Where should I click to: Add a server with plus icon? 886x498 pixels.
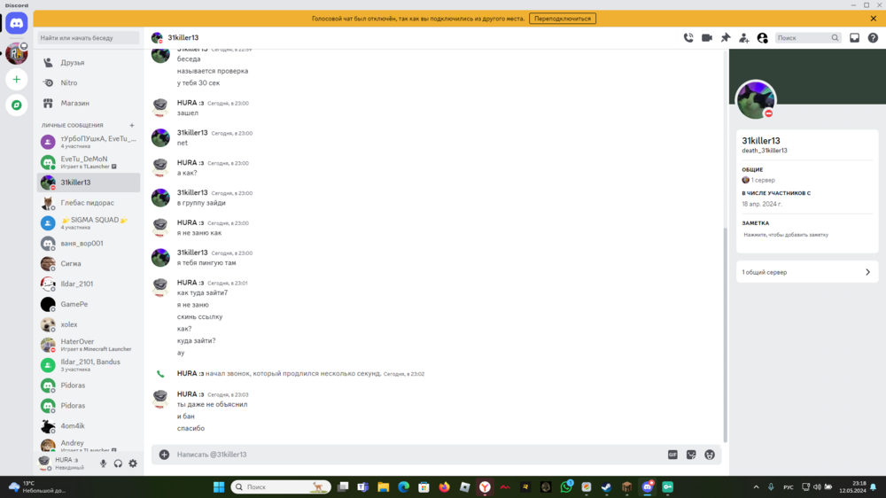16,80
